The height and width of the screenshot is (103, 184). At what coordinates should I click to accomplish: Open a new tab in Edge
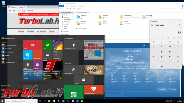tap(28, 7)
